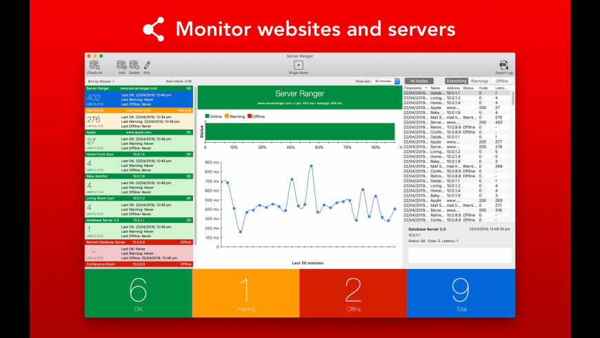Click the Status column header
Viewport: 600px width, 338px height.
pyautogui.click(x=468, y=88)
